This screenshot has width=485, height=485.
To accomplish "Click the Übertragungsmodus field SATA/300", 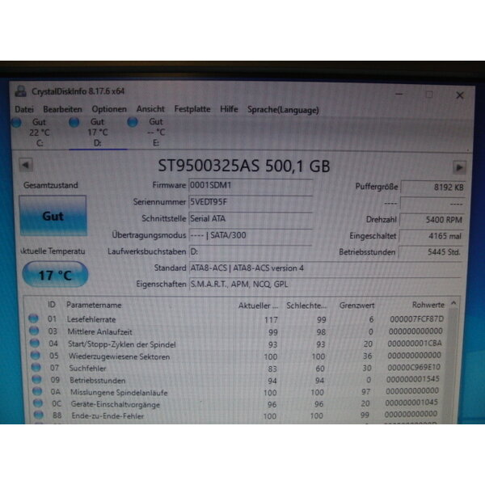I will pyautogui.click(x=251, y=235).
